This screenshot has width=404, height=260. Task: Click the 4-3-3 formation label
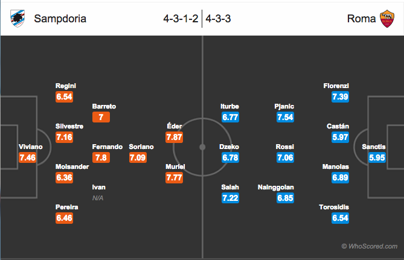click(218, 19)
